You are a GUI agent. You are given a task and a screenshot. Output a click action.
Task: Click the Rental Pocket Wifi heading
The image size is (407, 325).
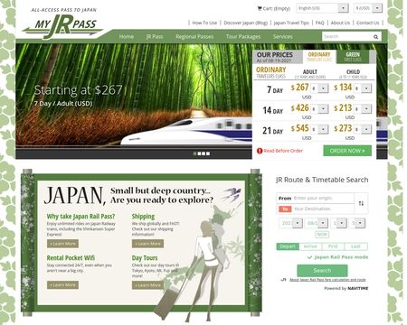[x=71, y=258]
